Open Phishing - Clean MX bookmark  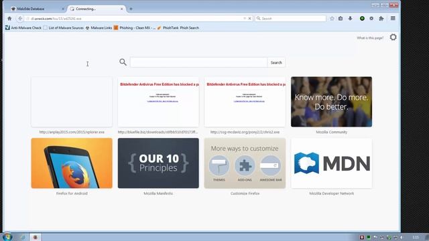(x=134, y=28)
